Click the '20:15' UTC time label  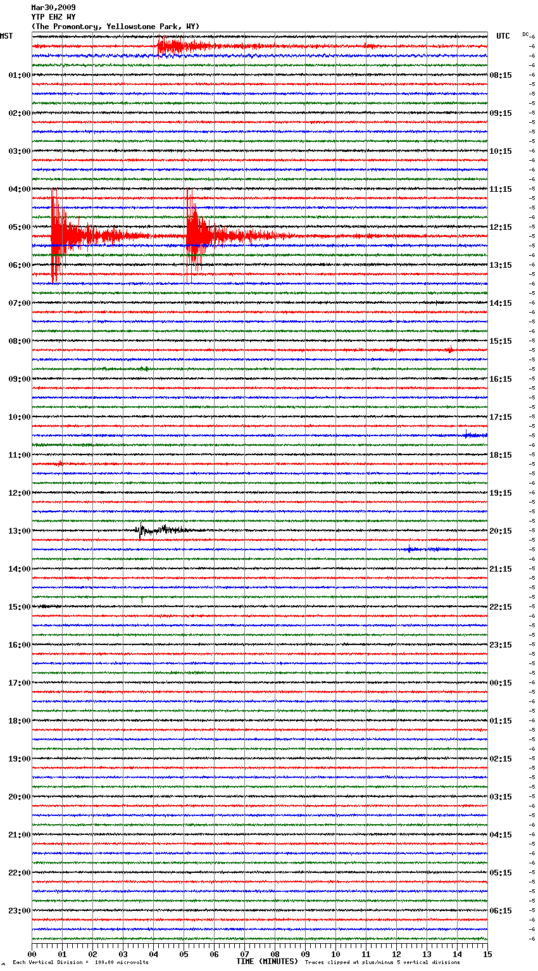[x=501, y=531]
